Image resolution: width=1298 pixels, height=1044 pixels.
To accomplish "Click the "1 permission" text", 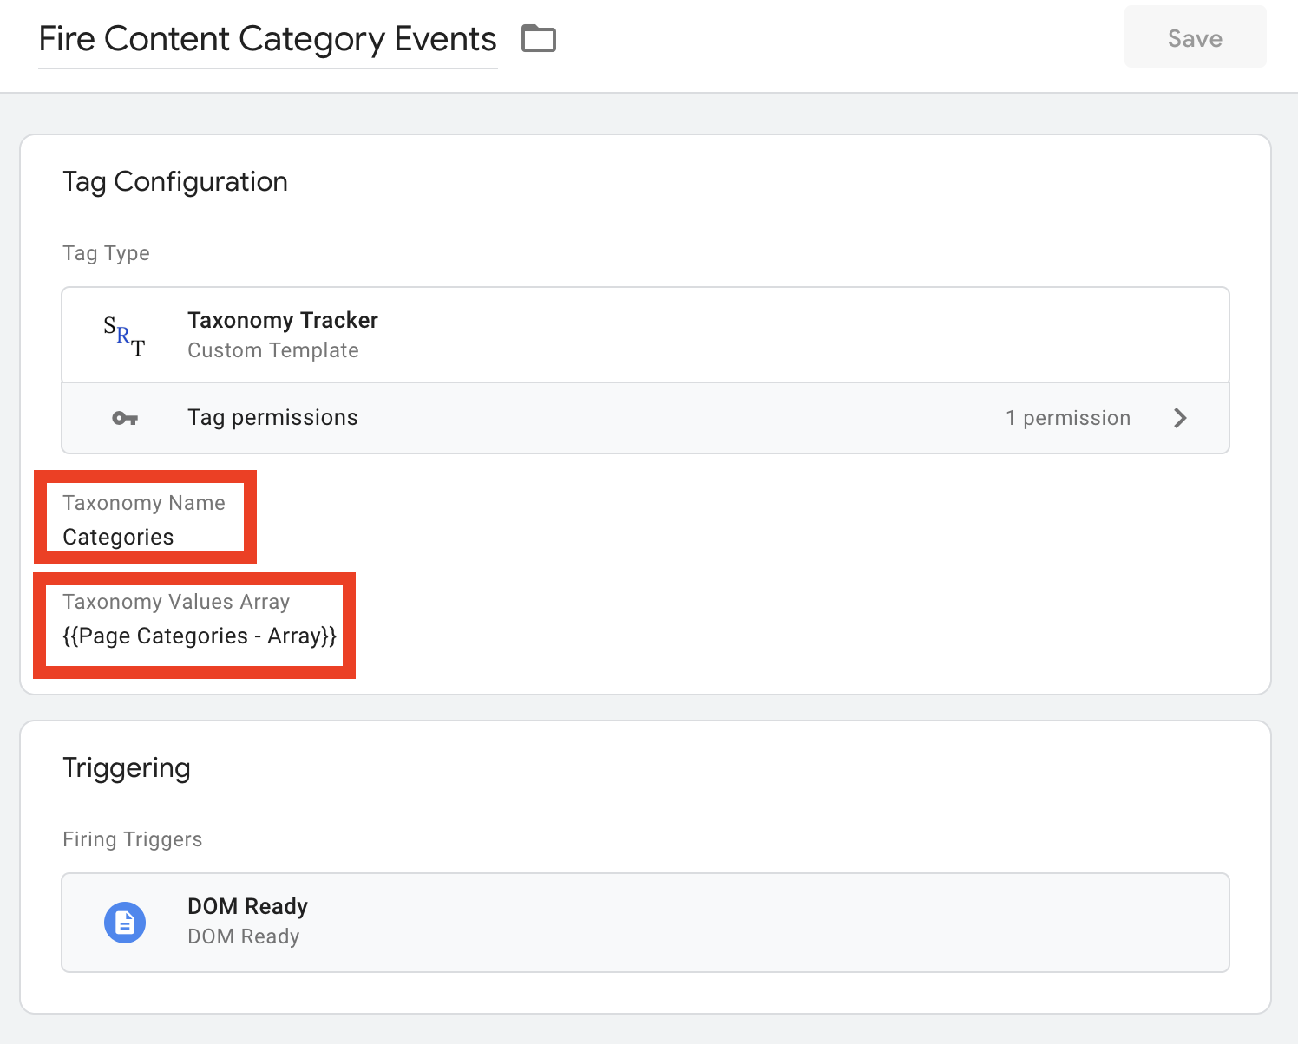I will 1067,418.
